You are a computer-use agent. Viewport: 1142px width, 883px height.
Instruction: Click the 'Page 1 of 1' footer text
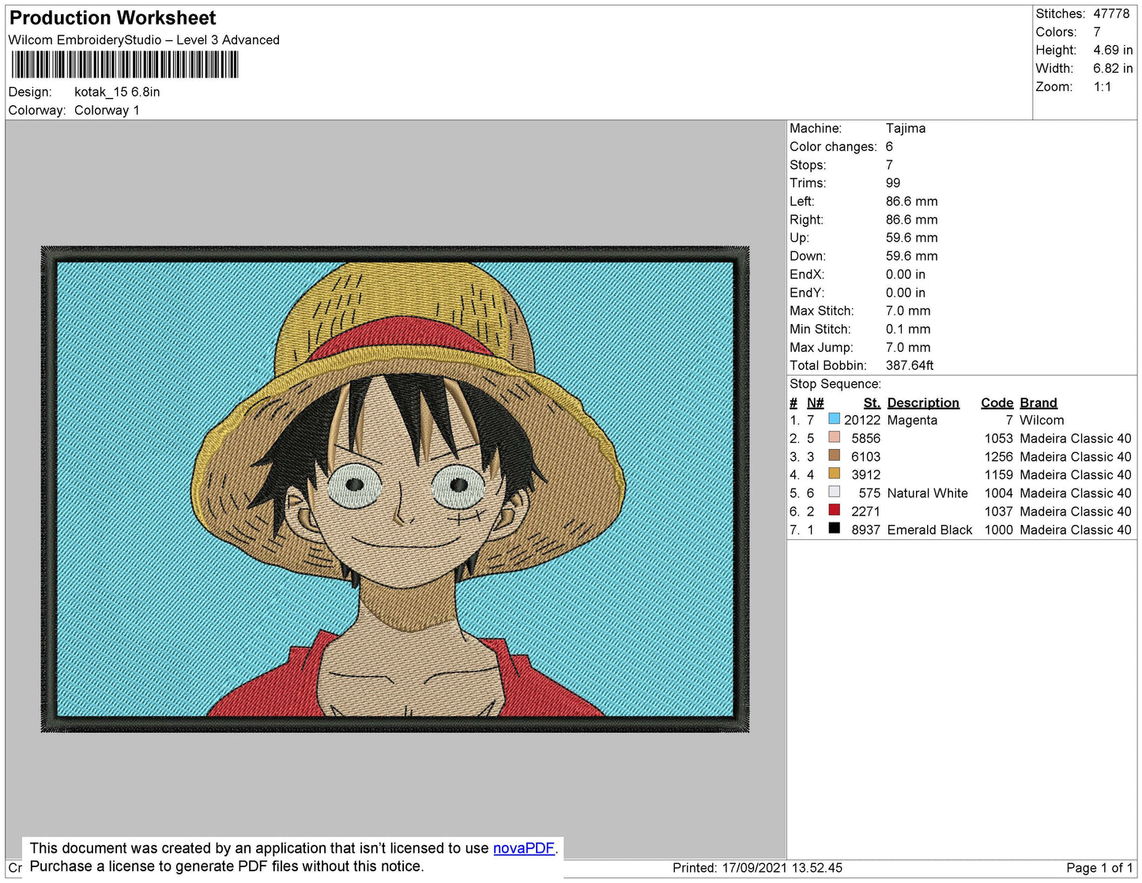[x=1099, y=867]
